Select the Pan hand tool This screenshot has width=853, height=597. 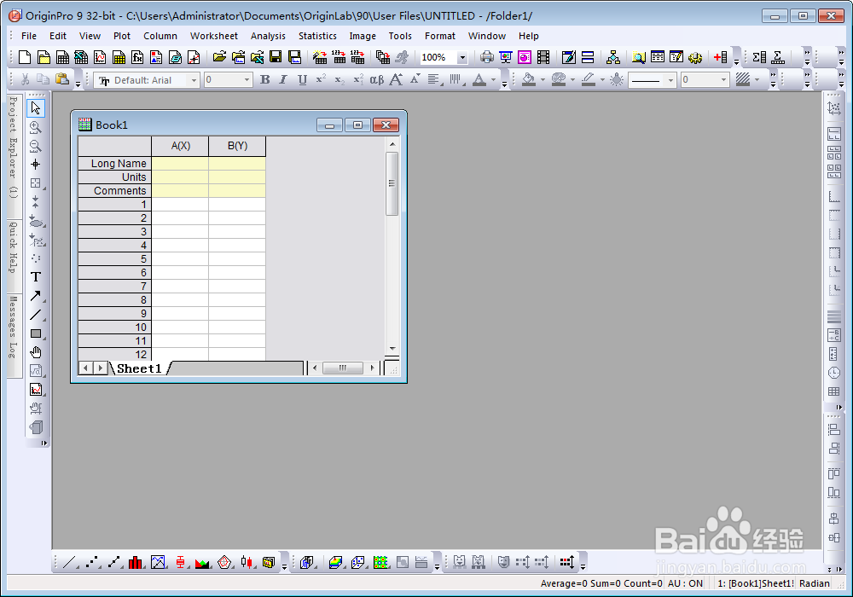click(x=35, y=352)
